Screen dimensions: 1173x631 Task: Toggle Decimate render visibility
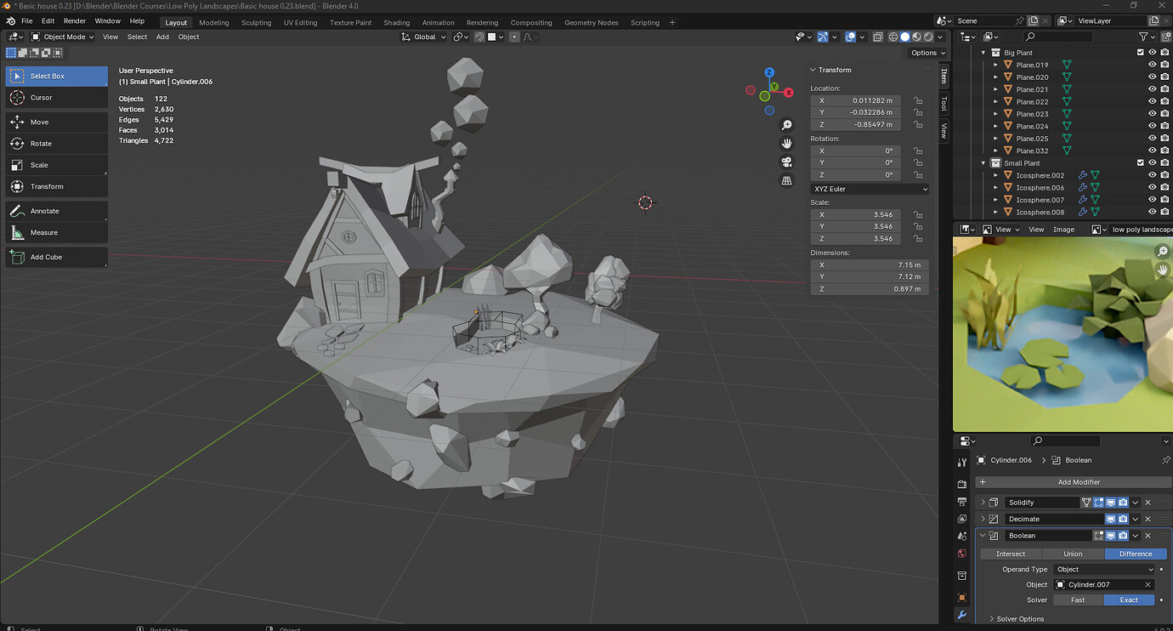[1123, 519]
